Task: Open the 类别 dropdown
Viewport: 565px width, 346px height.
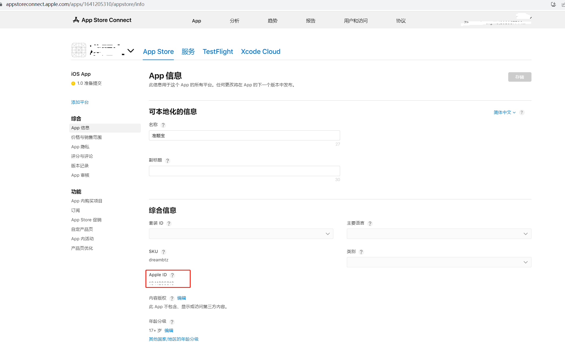Action: 439,262
